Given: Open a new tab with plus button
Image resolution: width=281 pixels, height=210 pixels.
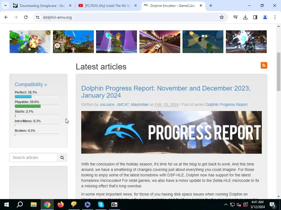Looking at the screenshot, I should click(x=211, y=5).
